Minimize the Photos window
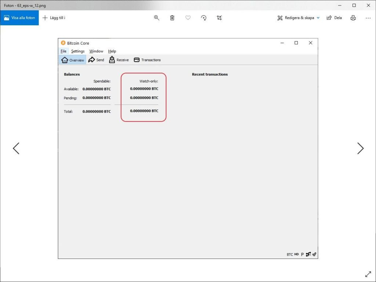Viewport: 376px width, 282px height. 340,5
